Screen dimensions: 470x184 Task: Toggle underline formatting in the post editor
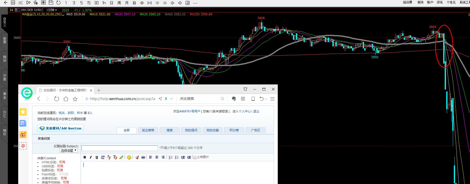pos(97,157)
